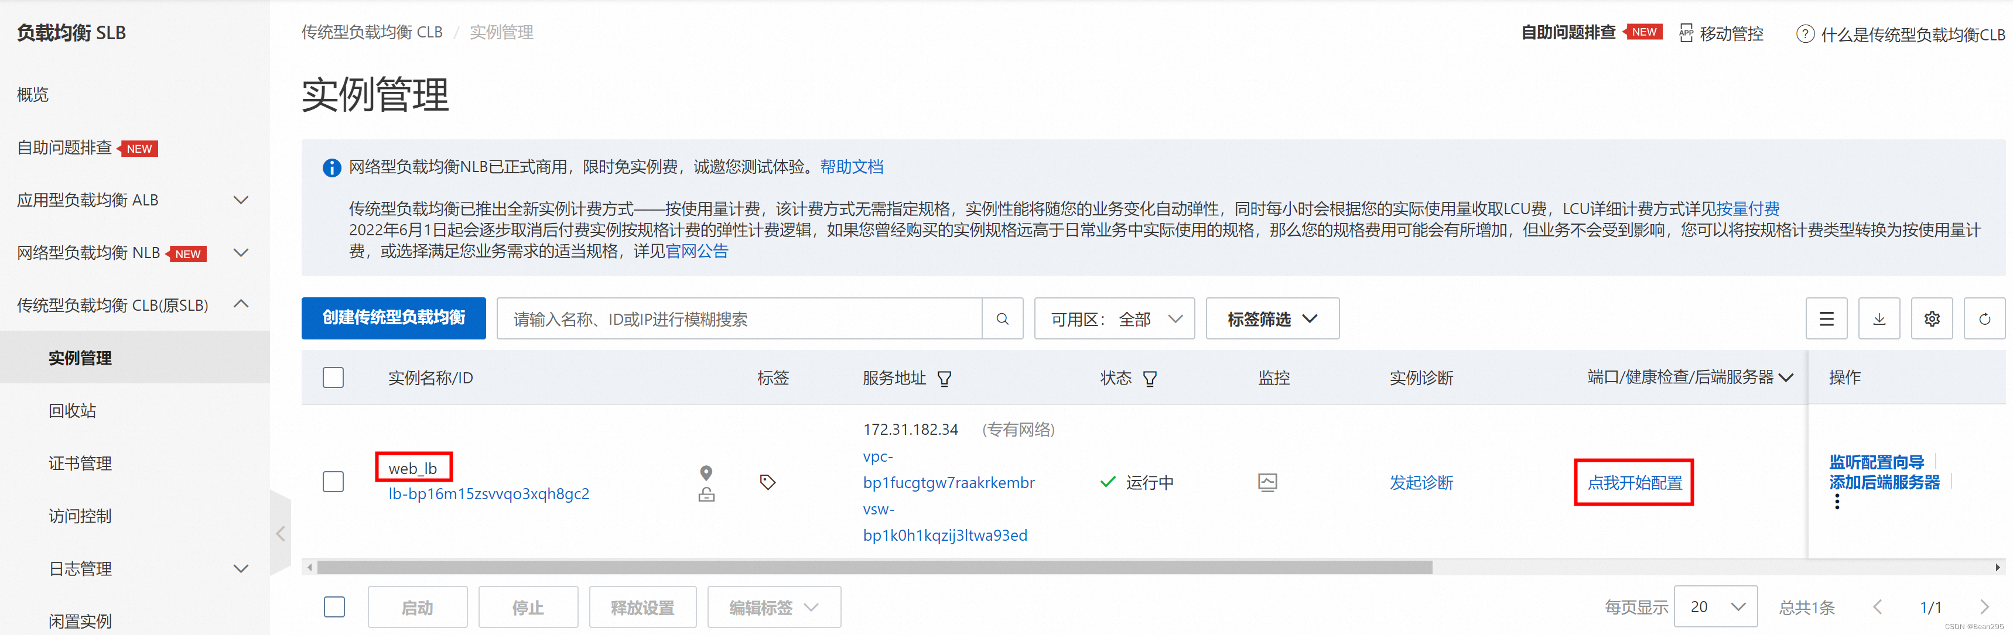Click the download export icon
2013x635 pixels.
pos(1879,319)
